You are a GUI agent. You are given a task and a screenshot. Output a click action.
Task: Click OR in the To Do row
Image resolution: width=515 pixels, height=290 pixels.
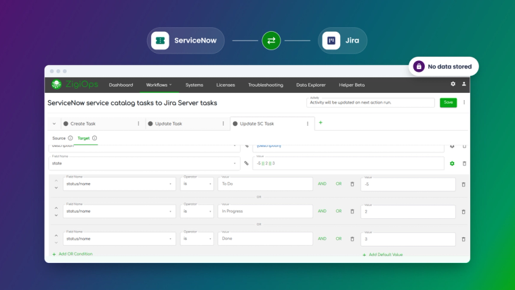pos(339,184)
